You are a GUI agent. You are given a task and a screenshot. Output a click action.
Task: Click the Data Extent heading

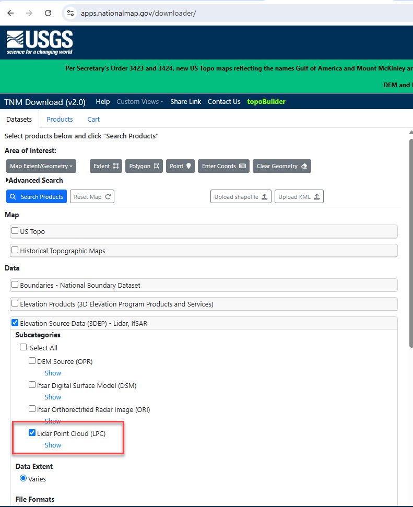[x=34, y=467]
